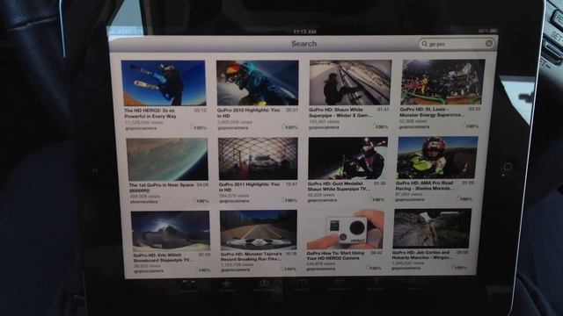Tap thumbs-up rating under Monster Tajima video
563x316 pixels.
tap(289, 269)
